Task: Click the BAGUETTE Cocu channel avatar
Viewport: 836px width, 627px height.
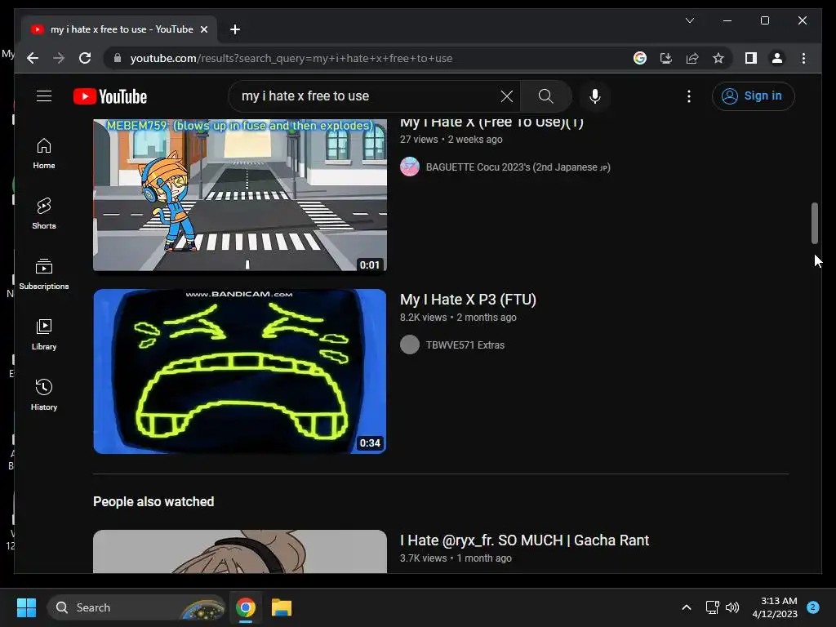Action: 410,167
